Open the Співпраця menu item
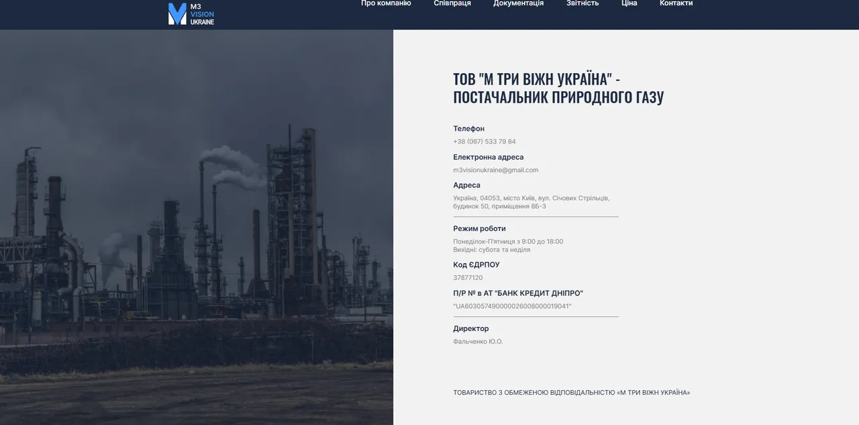The height and width of the screenshot is (425, 859). pyautogui.click(x=452, y=3)
